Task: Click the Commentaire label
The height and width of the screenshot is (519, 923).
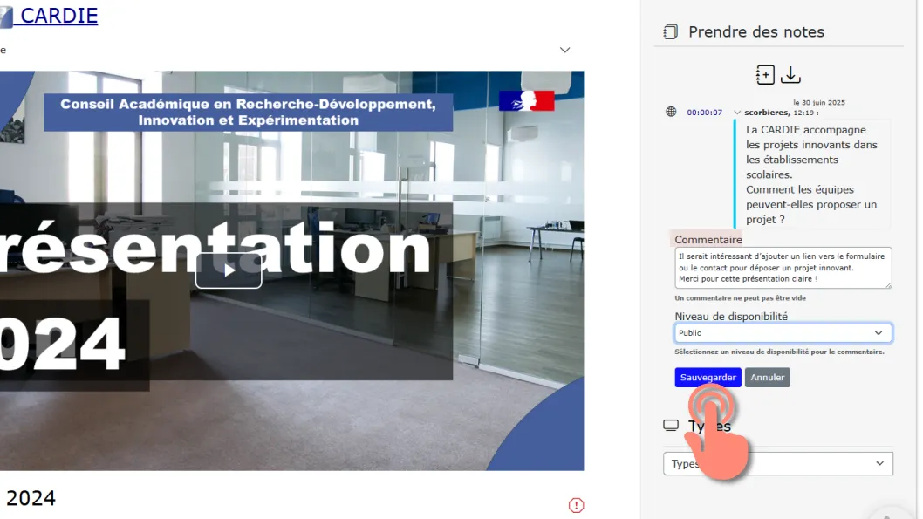Action: 708,240
